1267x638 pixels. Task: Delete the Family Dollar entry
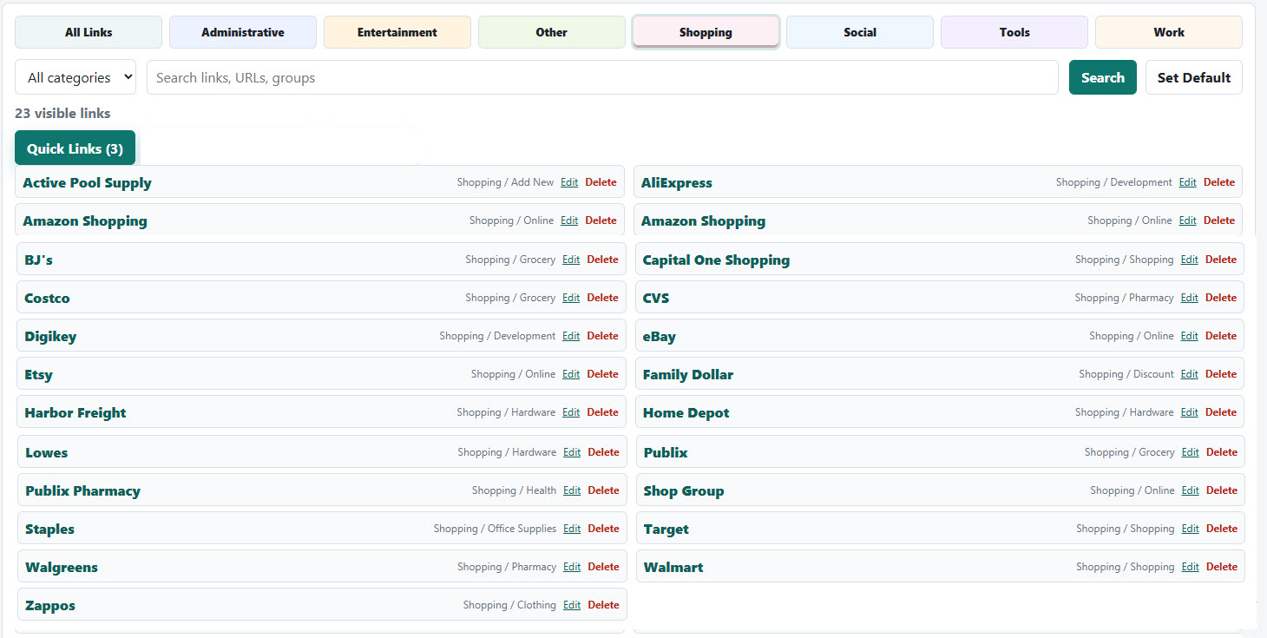[x=1221, y=374]
